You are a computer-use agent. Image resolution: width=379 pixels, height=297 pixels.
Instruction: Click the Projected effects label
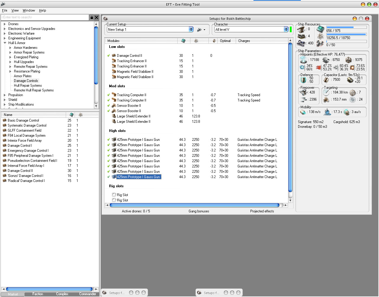262,211
